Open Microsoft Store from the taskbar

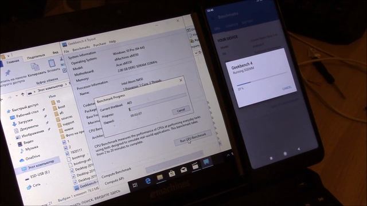point(172,173)
